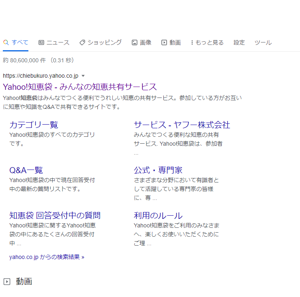Click the play icon beside 動画 section heading

pos(7,282)
